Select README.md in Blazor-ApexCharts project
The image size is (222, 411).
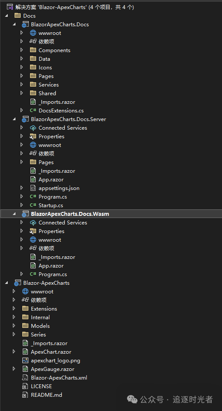tap(46, 395)
